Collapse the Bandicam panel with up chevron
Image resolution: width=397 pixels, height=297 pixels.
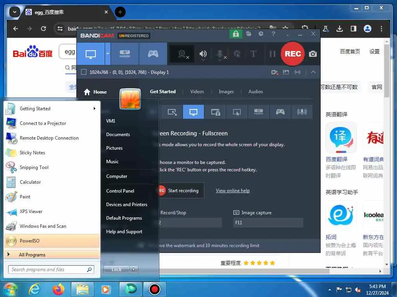[x=313, y=72]
